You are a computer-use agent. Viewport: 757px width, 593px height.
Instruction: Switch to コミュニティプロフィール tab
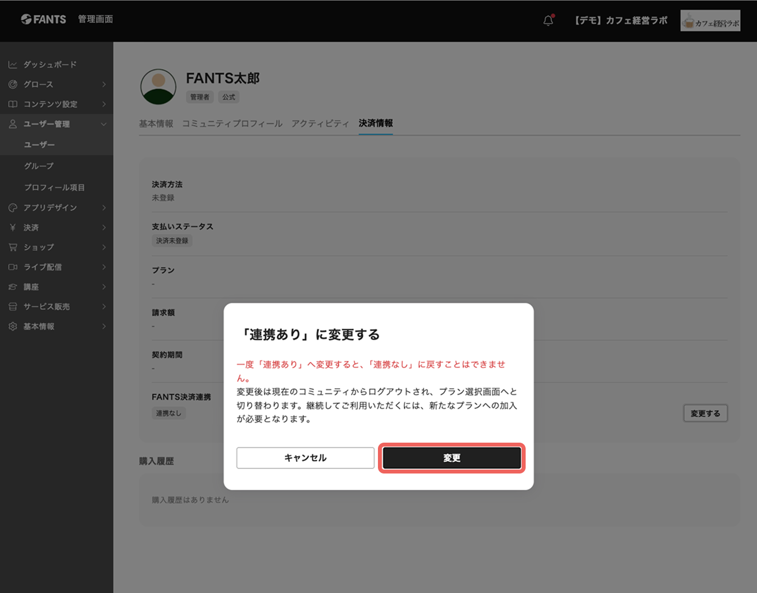click(232, 123)
